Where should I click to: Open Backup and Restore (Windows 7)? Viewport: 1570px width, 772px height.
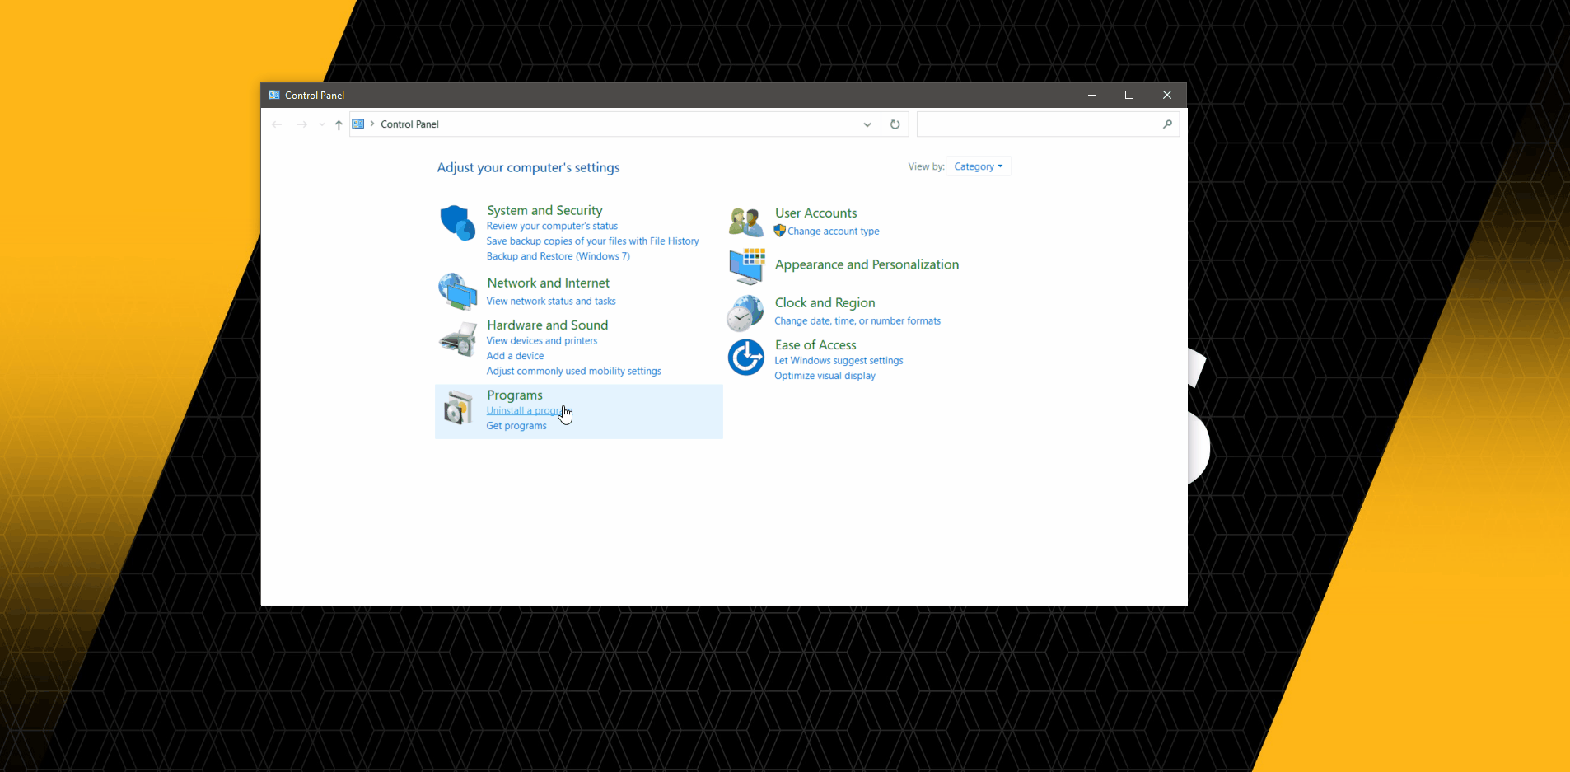click(x=558, y=256)
